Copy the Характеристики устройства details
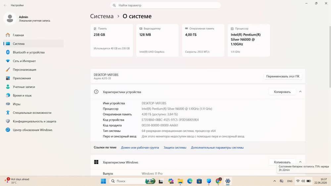The height and width of the screenshot is (186, 331). 282,92
